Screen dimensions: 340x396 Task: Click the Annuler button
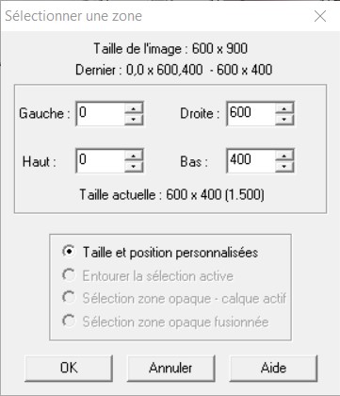tap(170, 368)
